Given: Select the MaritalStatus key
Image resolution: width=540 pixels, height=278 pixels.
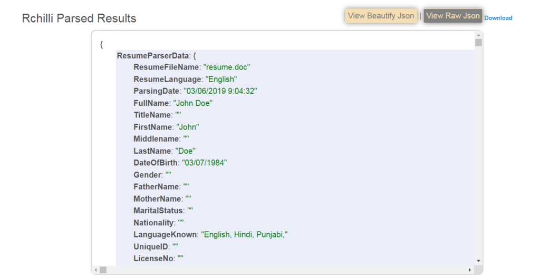Looking at the screenshot, I should pos(158,211).
